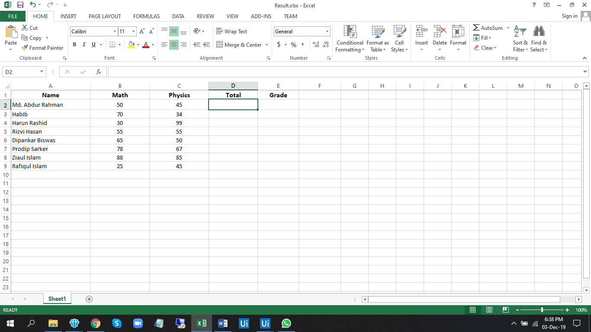
Task: Click the Cut scissors icon
Action: [25, 28]
